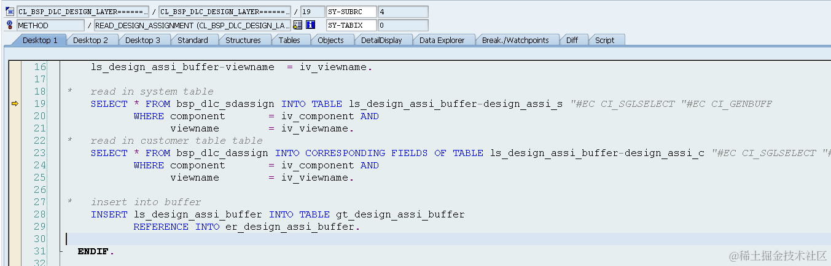Switch to the Desktop 1 tab

(40, 40)
